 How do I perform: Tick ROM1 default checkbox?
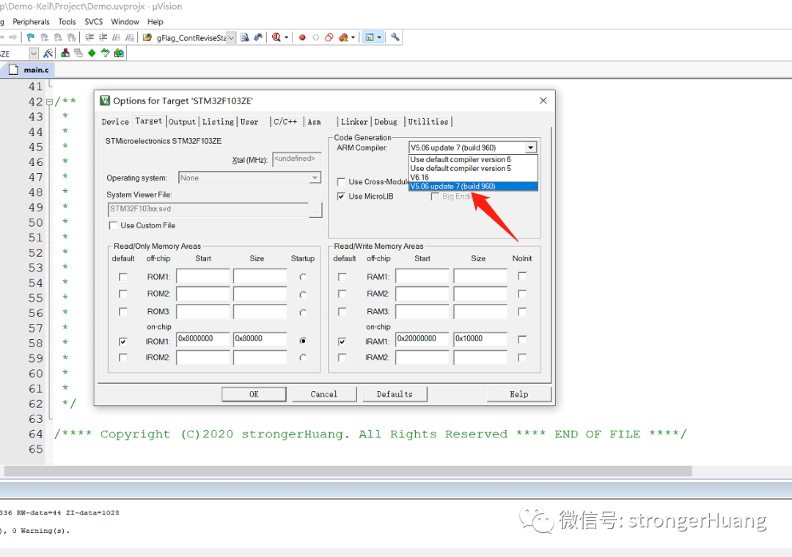[x=122, y=277]
